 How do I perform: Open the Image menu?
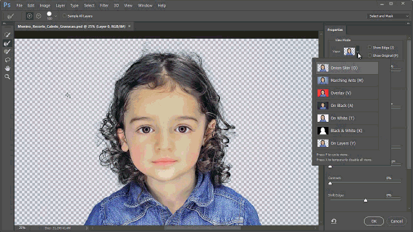point(45,5)
